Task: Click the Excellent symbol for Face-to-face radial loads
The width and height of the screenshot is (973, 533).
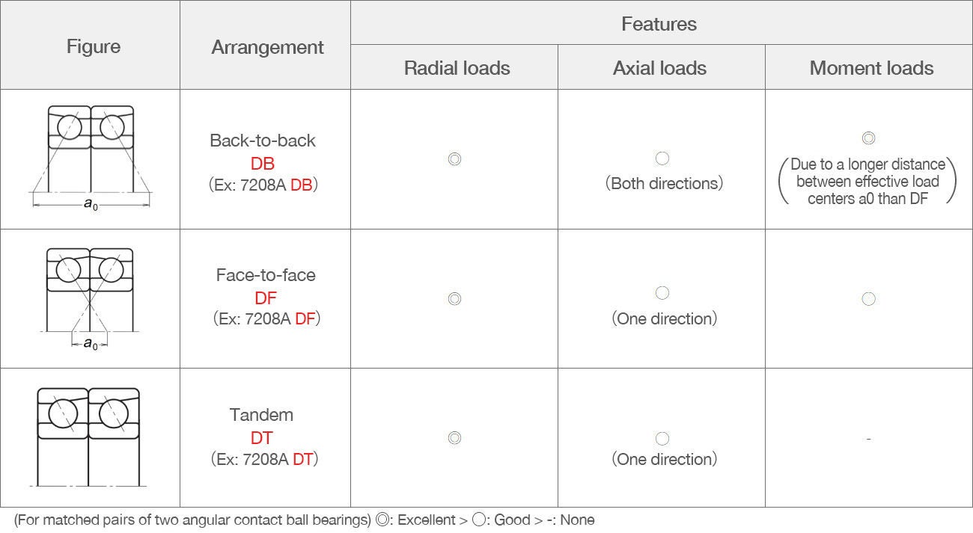Action: point(454,299)
